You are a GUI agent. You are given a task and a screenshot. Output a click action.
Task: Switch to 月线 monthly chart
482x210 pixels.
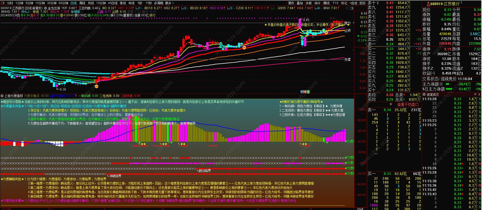coord(91,3)
